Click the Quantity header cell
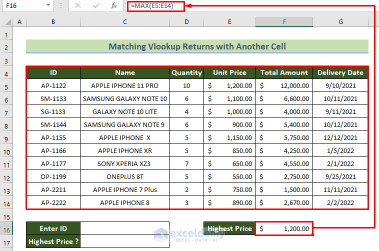 (x=186, y=72)
